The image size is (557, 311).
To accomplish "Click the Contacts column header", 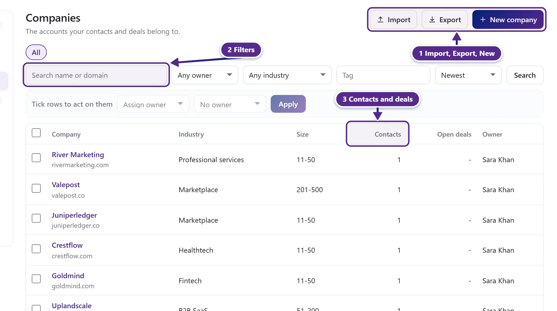I will 388,134.
